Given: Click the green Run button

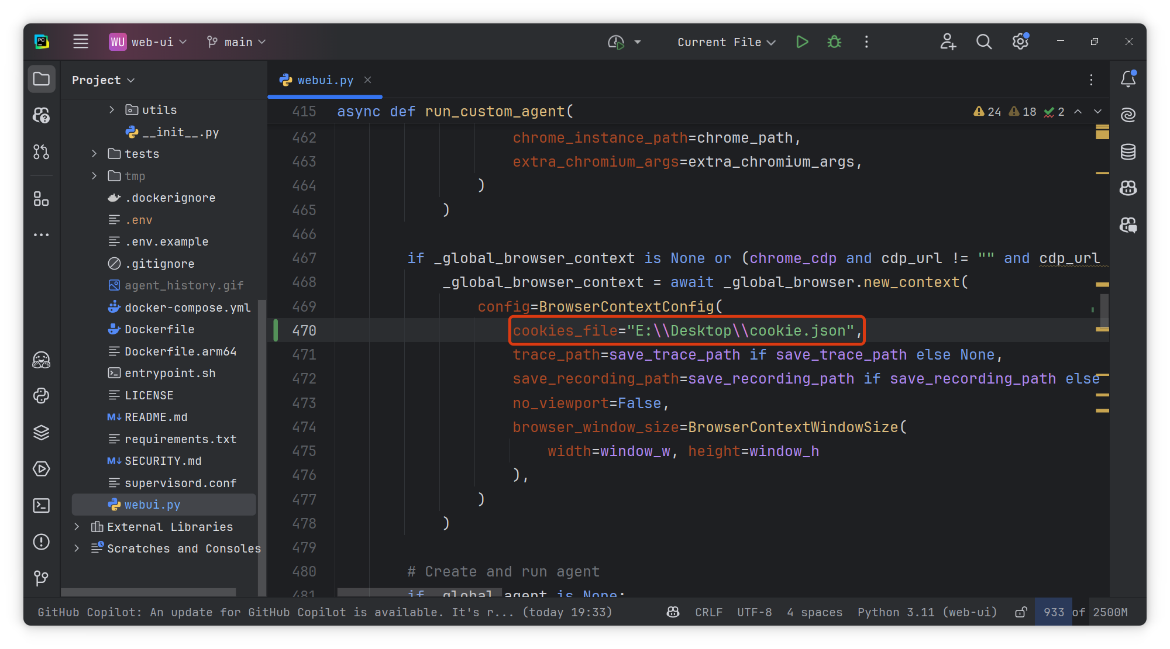Looking at the screenshot, I should [802, 42].
